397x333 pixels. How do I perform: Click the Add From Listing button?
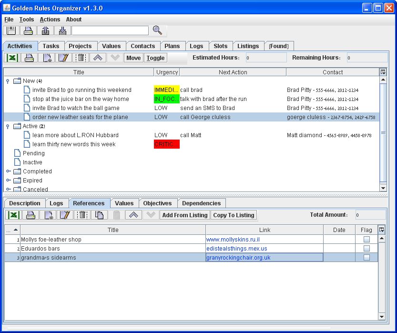point(184,215)
